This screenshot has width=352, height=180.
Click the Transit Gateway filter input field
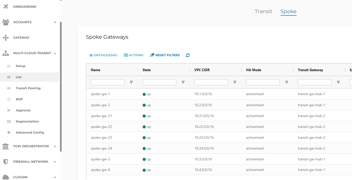(x=315, y=82)
